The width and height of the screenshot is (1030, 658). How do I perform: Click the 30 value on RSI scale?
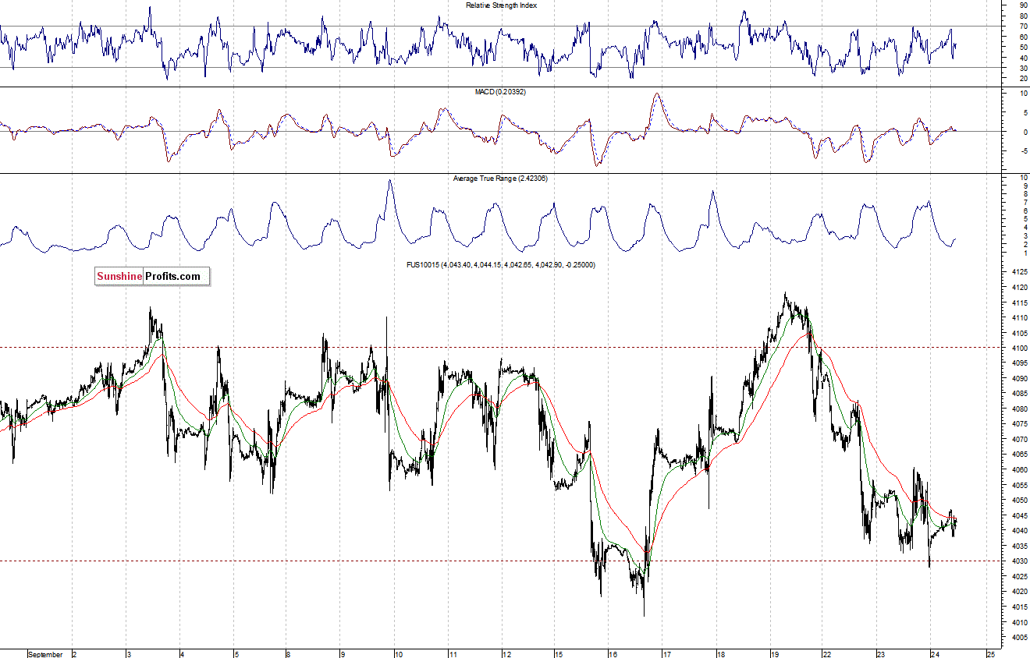pos(1022,68)
